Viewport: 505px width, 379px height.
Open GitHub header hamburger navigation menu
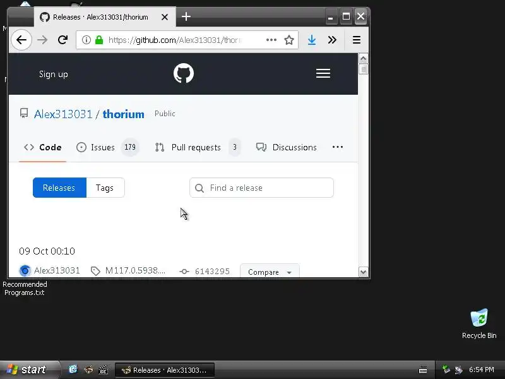323,73
